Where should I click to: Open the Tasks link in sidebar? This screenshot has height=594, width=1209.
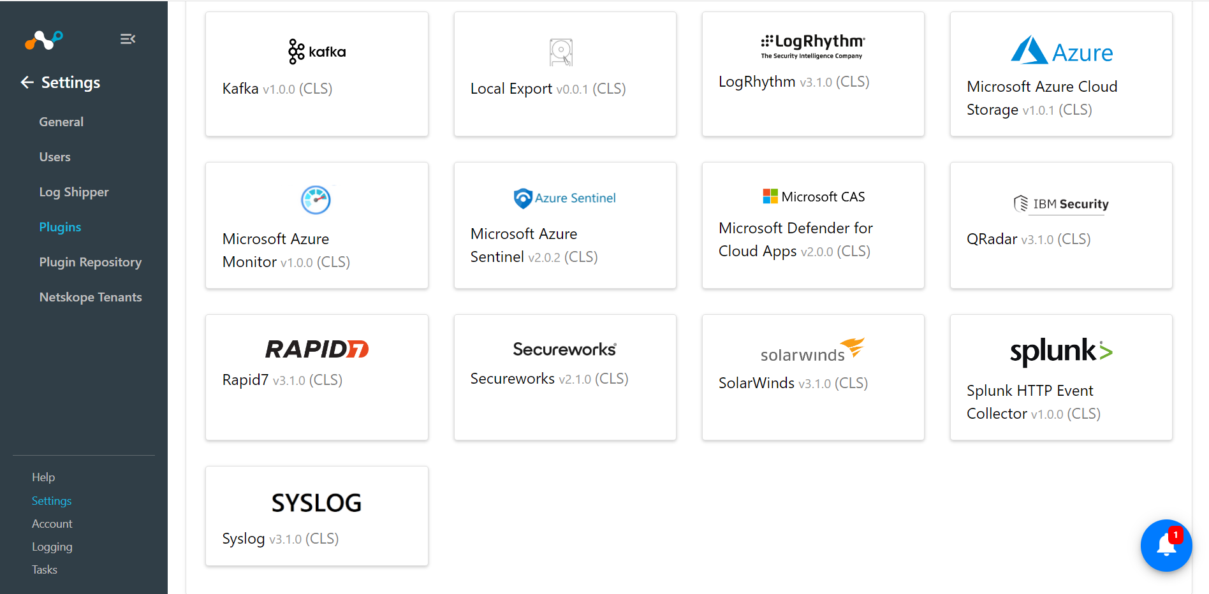pos(45,570)
